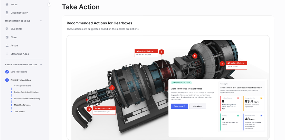Click the Streaming Apps grid icon
Screen dimensions: 285x140
tap(7, 54)
